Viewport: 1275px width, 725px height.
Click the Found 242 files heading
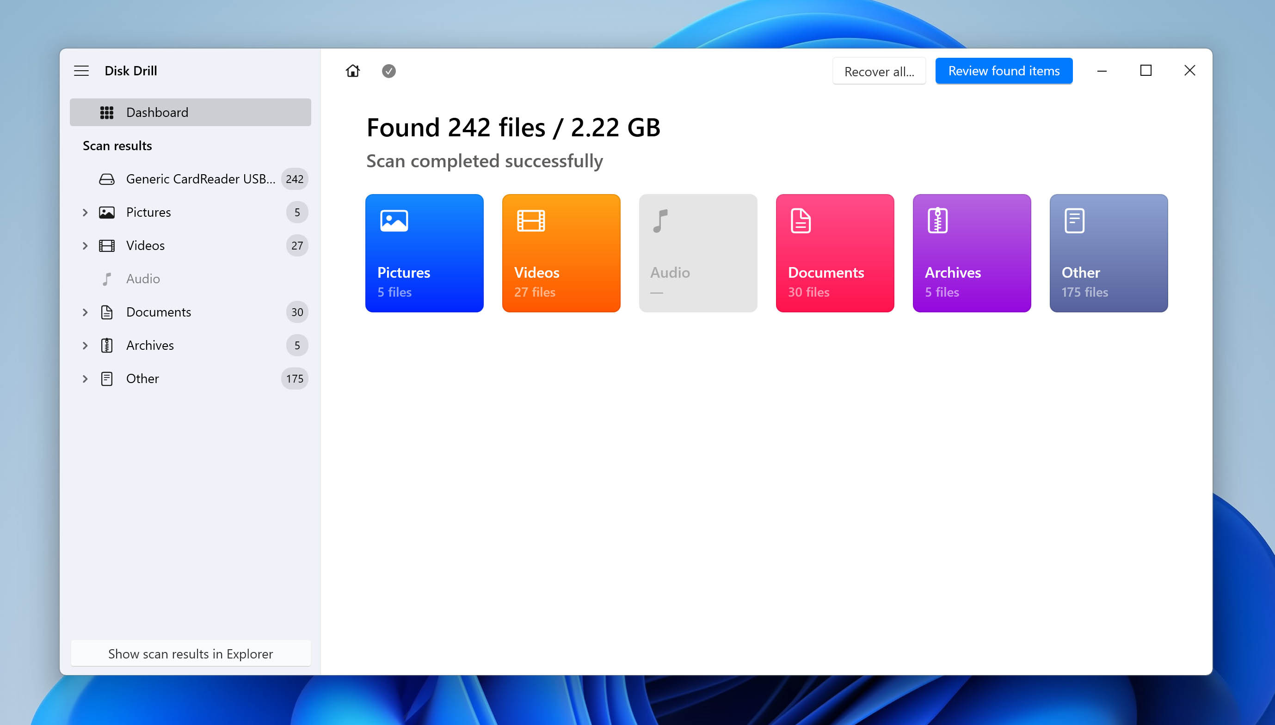(x=514, y=128)
